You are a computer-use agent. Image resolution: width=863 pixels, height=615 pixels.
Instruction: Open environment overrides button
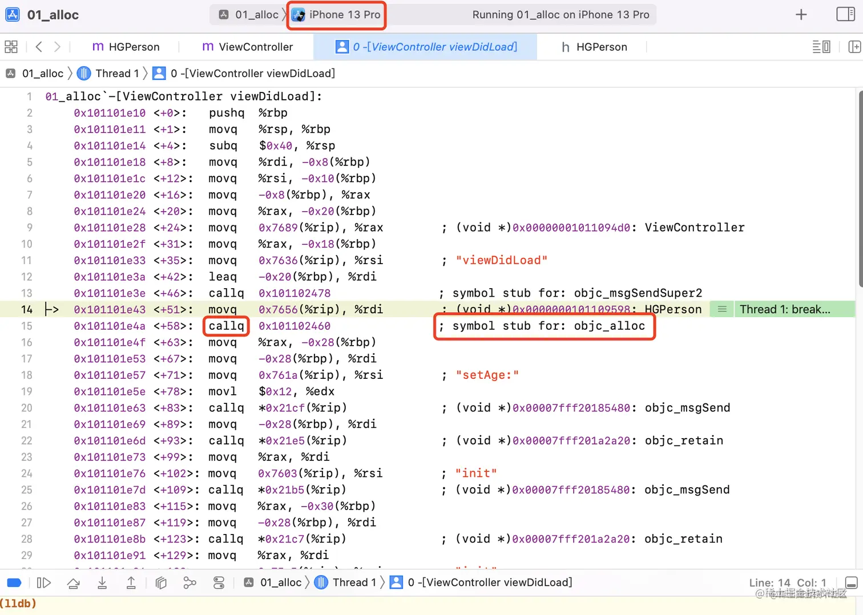[219, 582]
